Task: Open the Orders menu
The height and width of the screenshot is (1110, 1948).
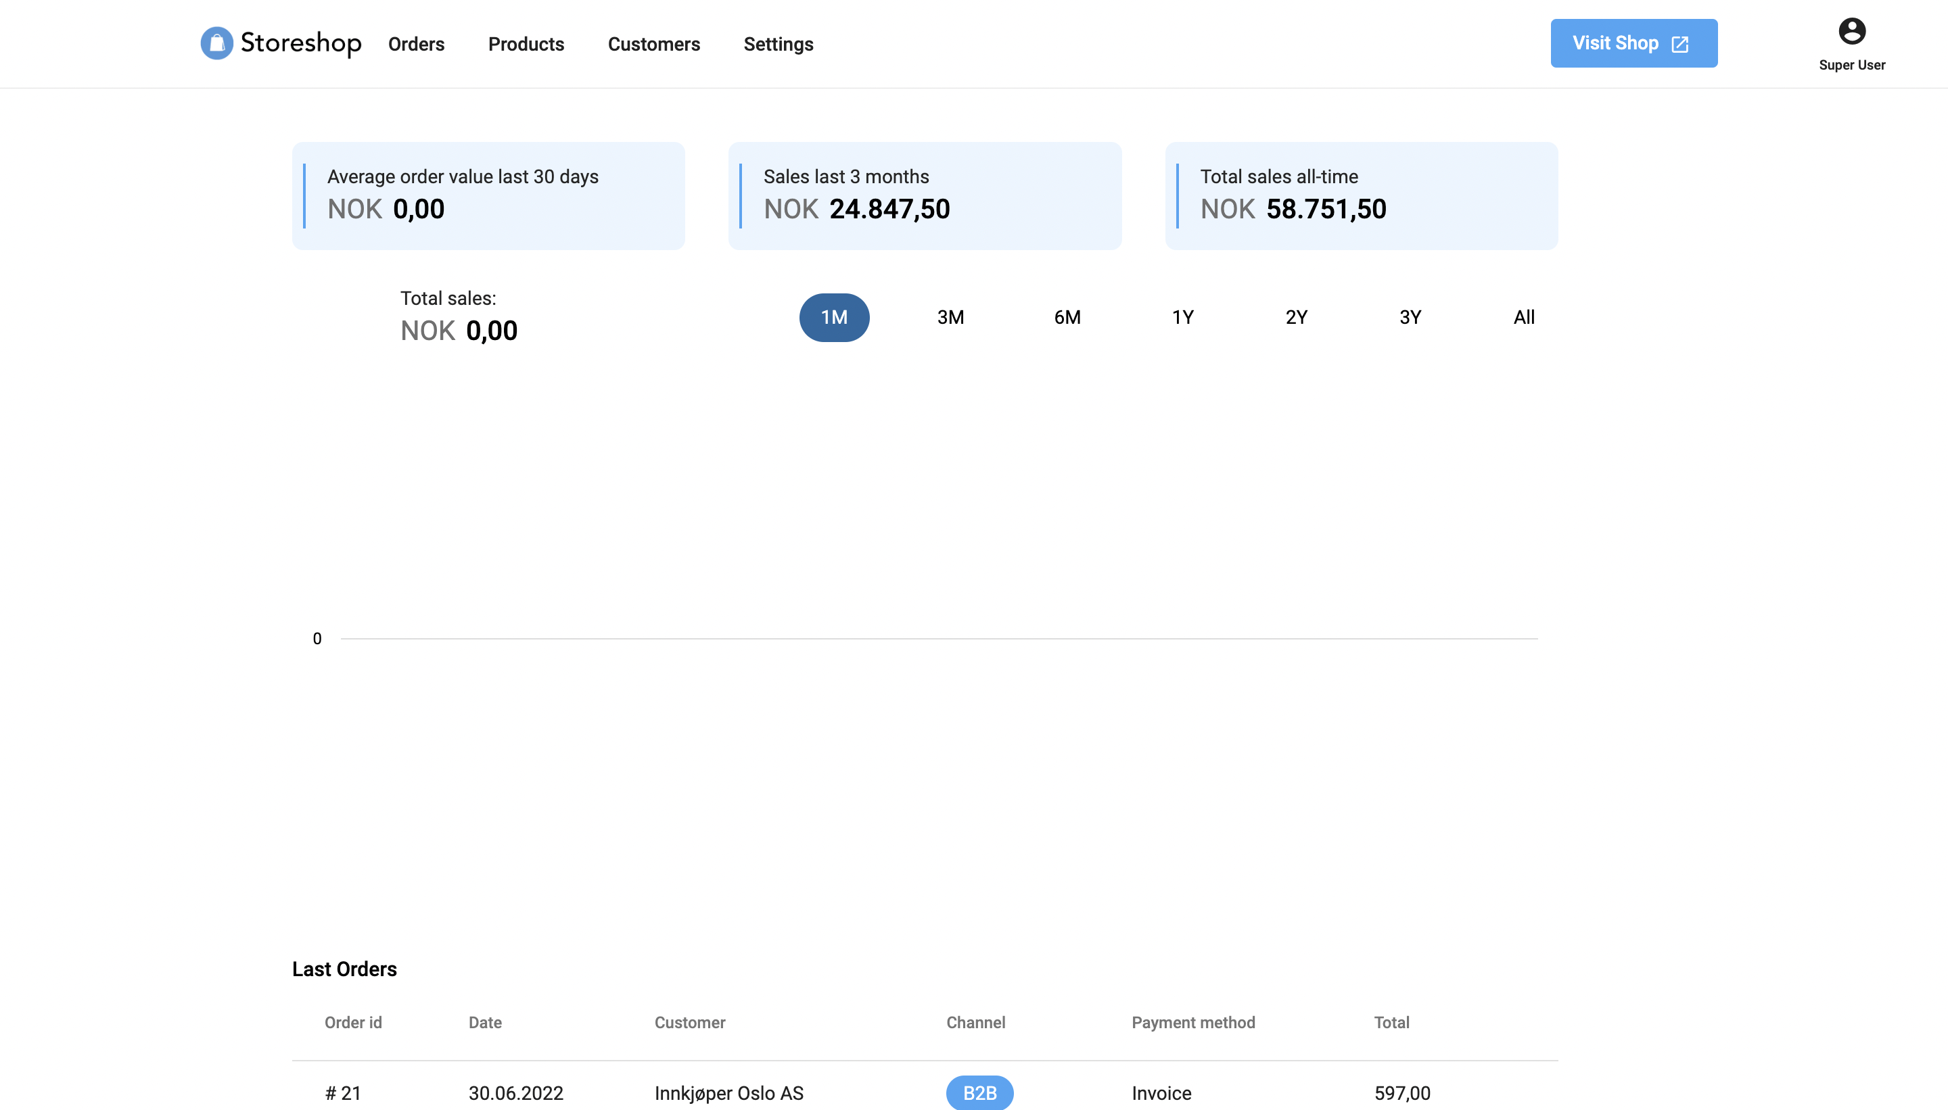Action: (416, 44)
